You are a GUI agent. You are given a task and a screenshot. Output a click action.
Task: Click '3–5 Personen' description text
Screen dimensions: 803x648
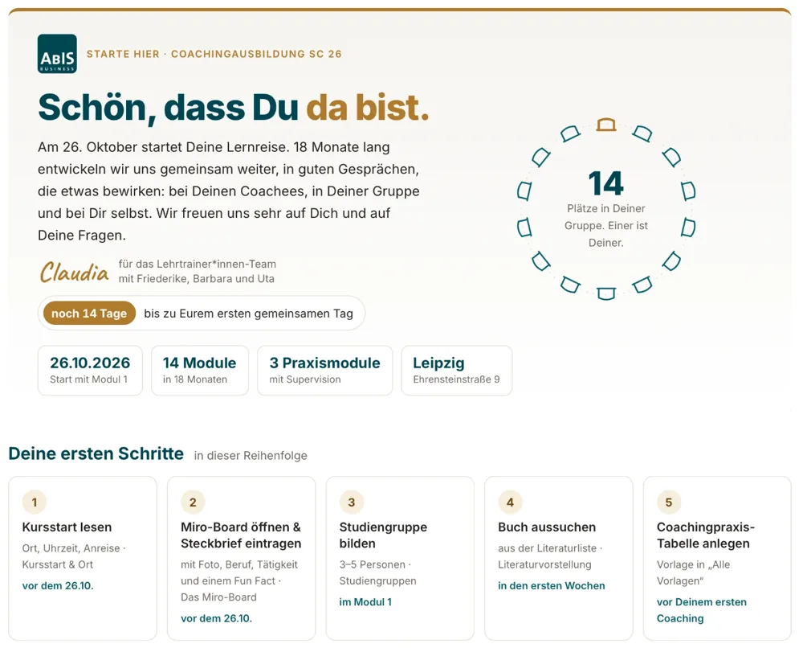pos(373,564)
